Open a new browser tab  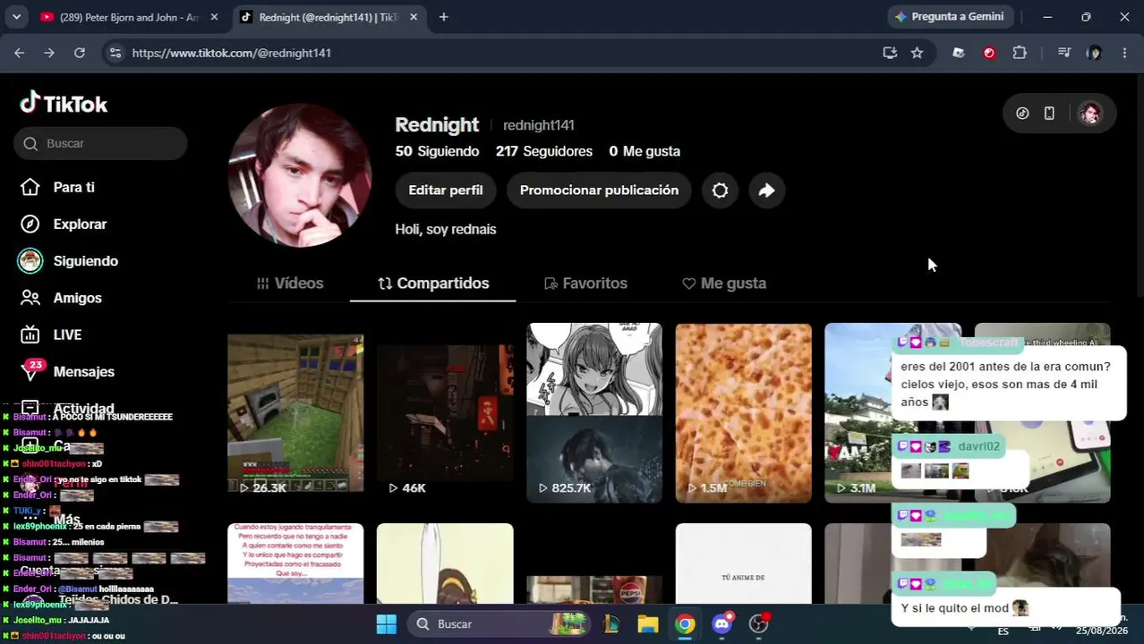click(443, 17)
